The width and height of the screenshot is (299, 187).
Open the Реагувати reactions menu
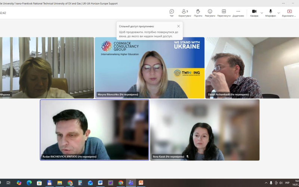pos(210,13)
